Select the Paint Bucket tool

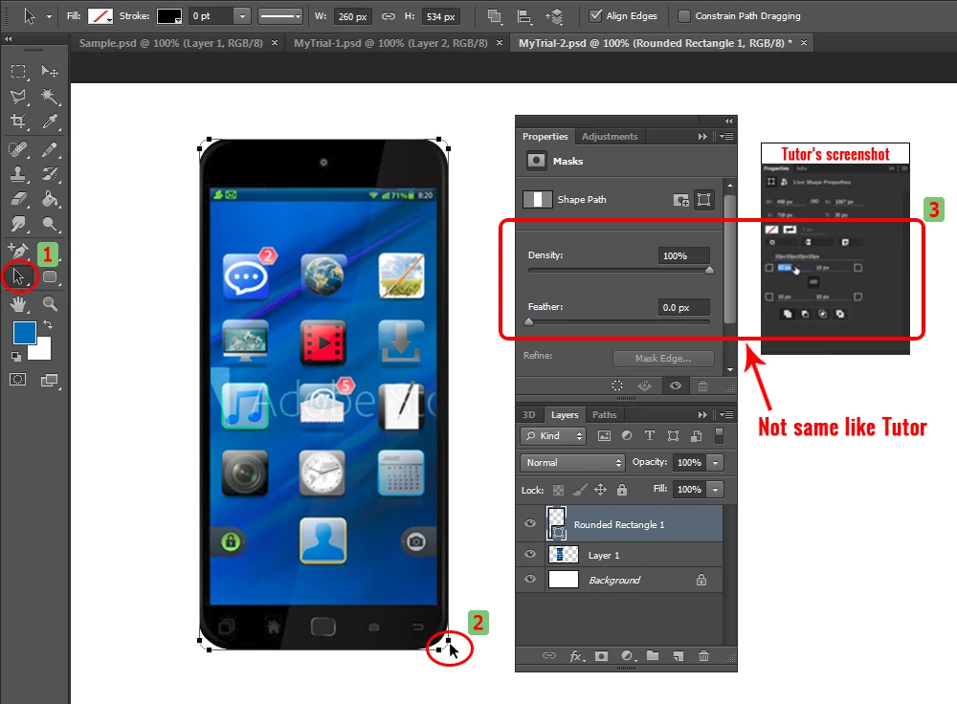(50, 200)
